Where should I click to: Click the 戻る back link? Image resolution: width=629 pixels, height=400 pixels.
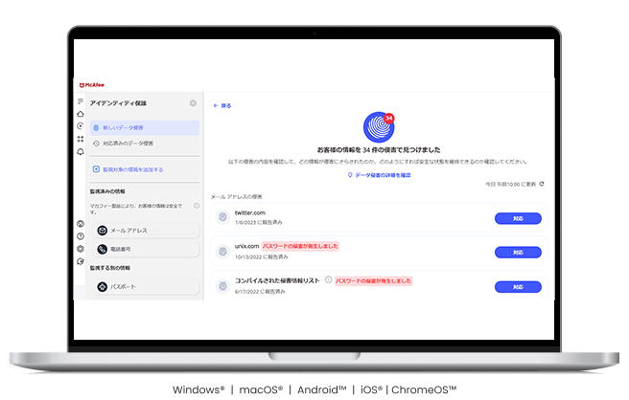point(222,105)
